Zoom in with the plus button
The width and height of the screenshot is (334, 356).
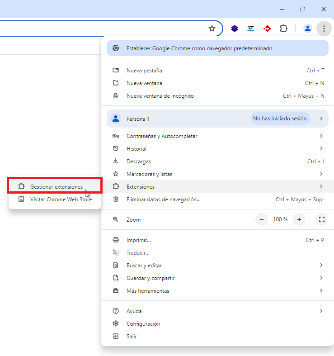pyautogui.click(x=299, y=219)
